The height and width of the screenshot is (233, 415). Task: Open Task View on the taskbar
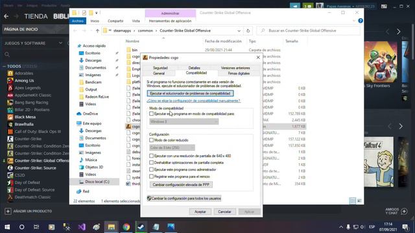point(36,227)
